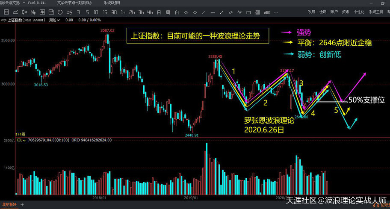This screenshot has width=390, height=209.
Task: Choose the ABC text annotation tool
Action: (x=267, y=12)
